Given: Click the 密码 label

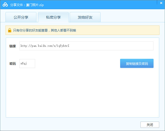Looking at the screenshot, I should pos(13,64).
